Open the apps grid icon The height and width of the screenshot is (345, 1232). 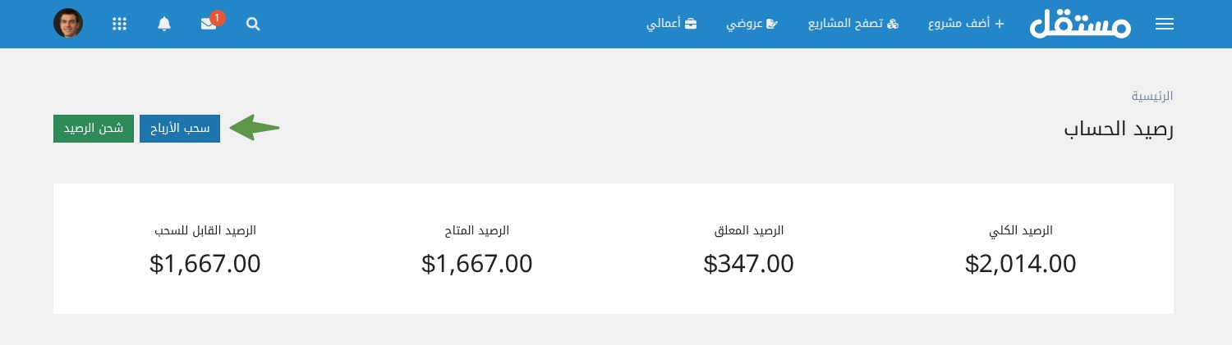point(119,24)
